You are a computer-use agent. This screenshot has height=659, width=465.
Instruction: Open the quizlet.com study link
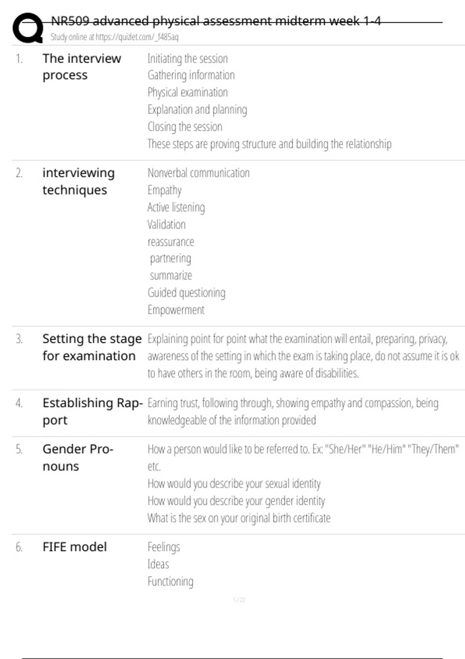pos(114,37)
